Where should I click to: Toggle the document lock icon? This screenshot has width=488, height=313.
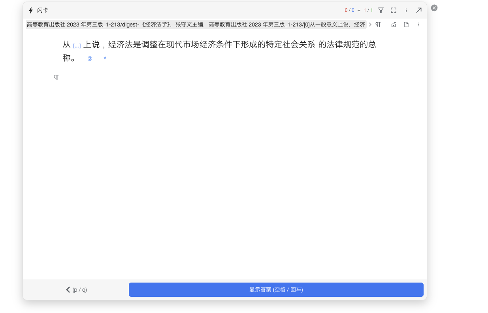coord(393,24)
